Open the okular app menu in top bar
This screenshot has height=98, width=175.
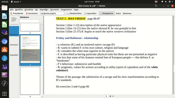[x=16, y=2]
